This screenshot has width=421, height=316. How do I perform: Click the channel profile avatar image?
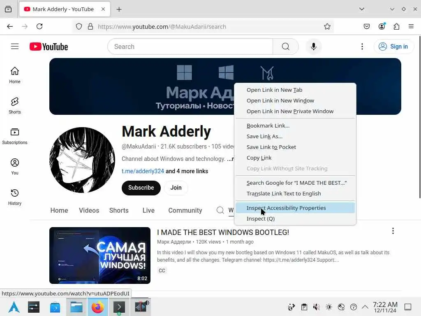(x=82, y=160)
